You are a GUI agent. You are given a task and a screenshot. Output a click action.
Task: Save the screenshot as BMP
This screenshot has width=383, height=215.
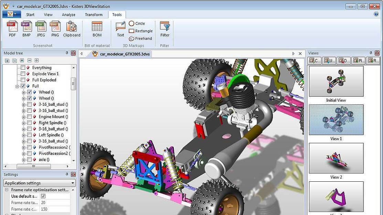pos(26,29)
